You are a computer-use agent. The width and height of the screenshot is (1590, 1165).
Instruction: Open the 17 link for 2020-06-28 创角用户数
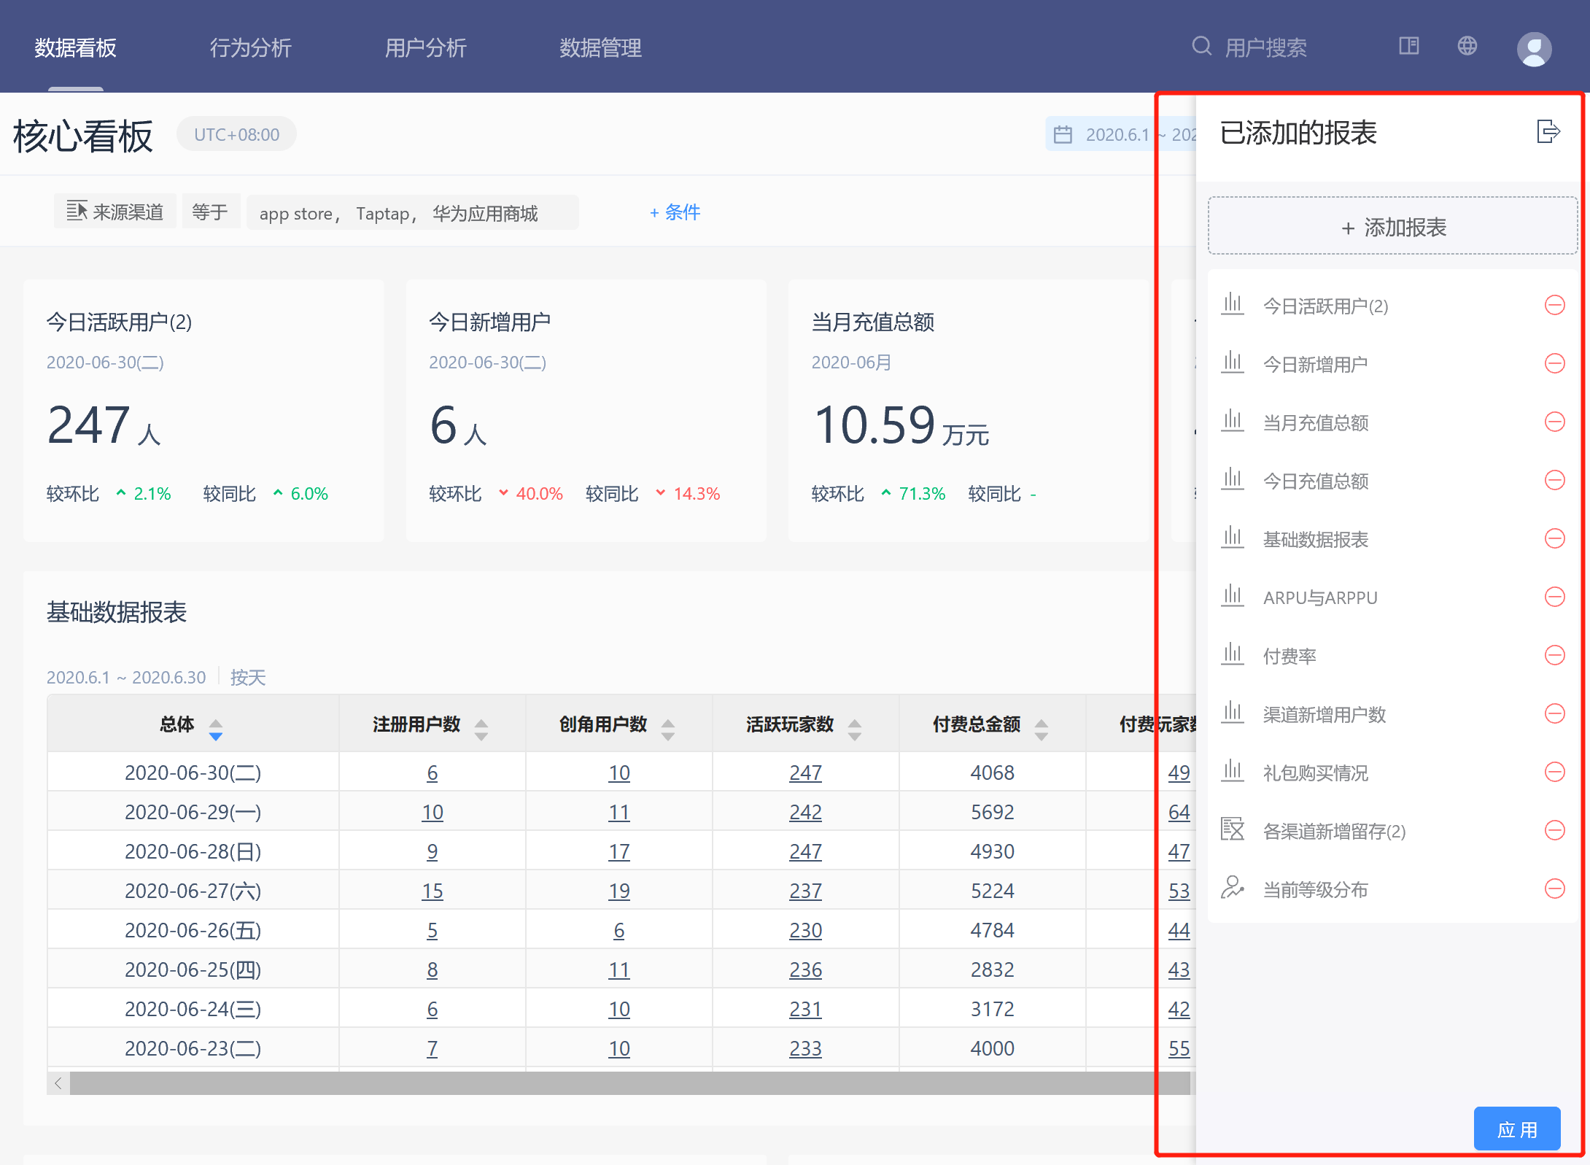click(x=618, y=851)
